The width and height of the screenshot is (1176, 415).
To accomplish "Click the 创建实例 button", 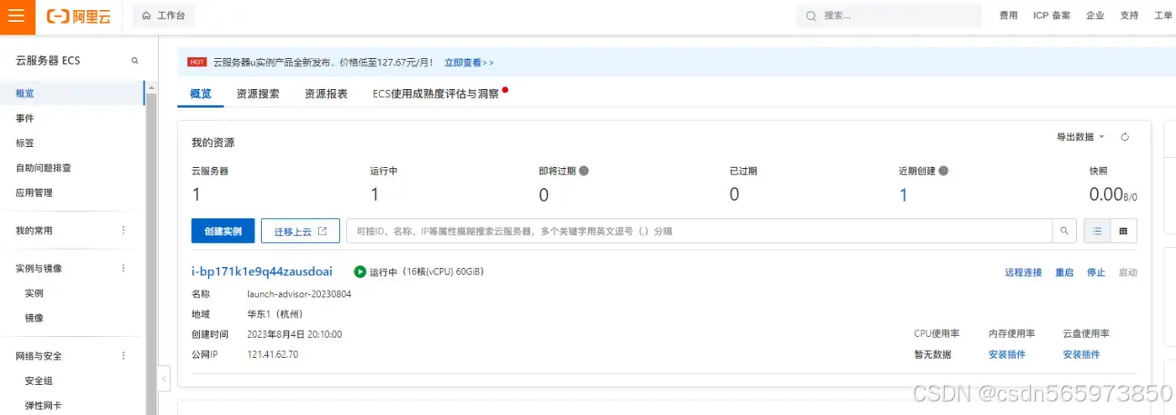I will [223, 231].
